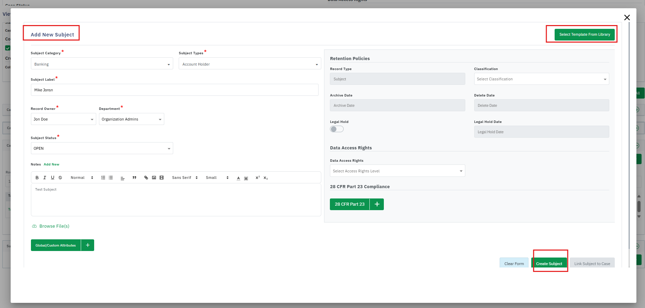Click the Create Subject button

(549, 264)
